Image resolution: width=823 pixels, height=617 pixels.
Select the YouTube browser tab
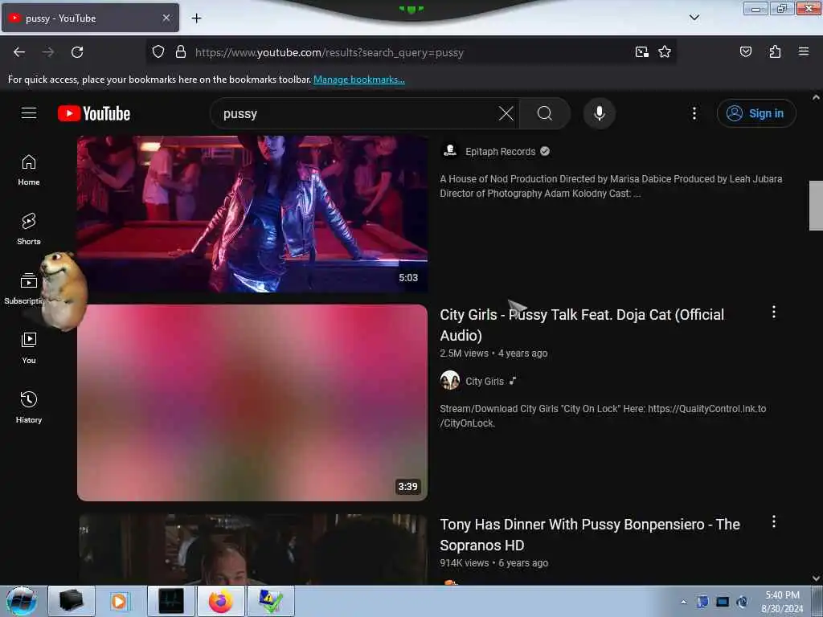coord(90,18)
